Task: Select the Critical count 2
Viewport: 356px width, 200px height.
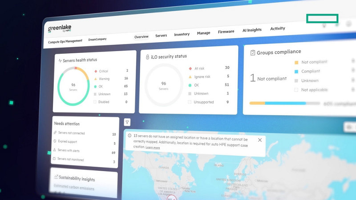Action: coord(127,71)
